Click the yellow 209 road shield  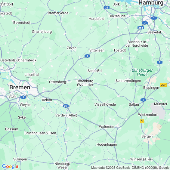(163, 85)
